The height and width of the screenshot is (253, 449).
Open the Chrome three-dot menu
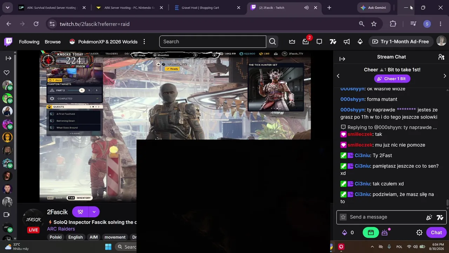441,24
